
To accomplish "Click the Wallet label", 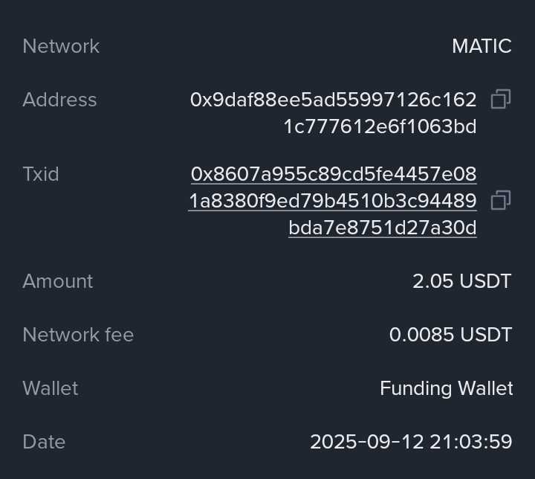I will (51, 388).
